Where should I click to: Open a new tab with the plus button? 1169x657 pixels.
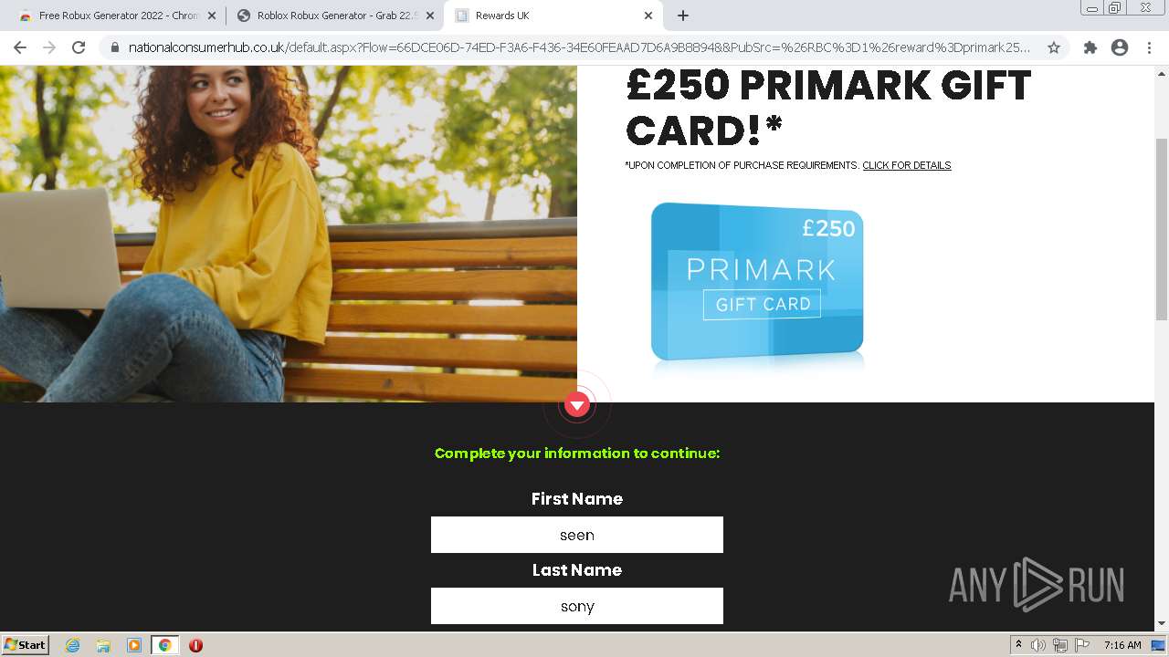(x=683, y=16)
